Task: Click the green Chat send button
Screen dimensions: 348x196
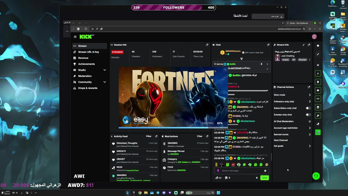Action: pyautogui.click(x=265, y=178)
